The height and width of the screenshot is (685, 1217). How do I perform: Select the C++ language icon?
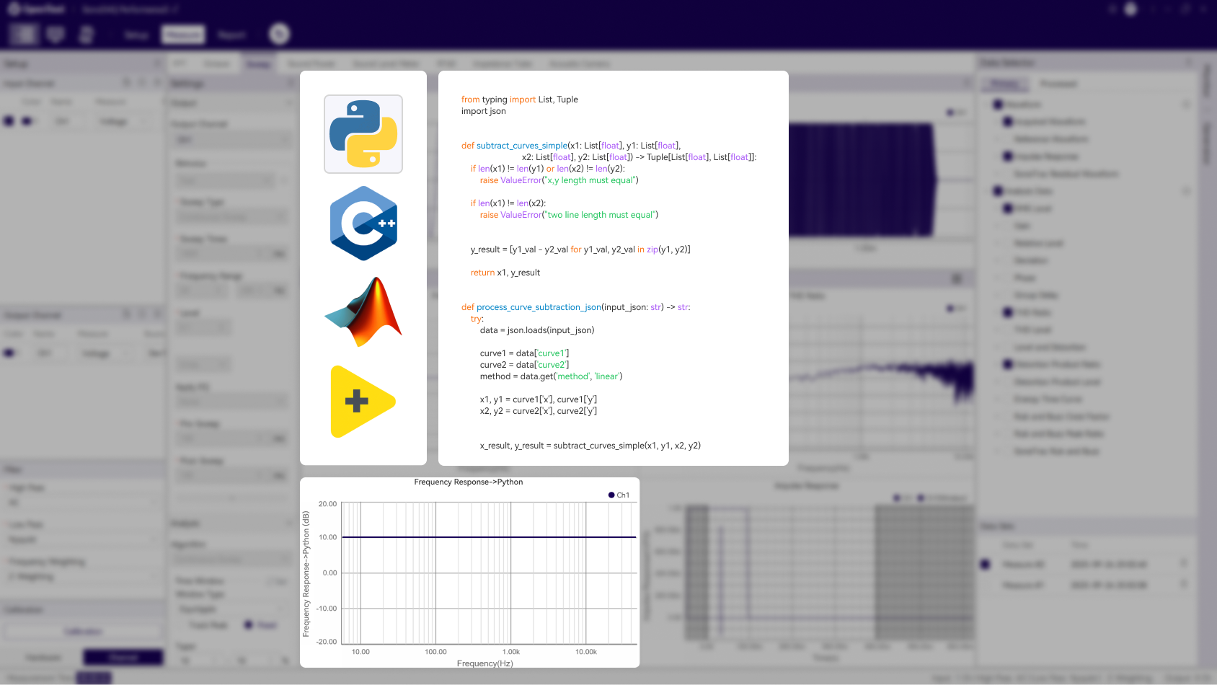point(363,224)
